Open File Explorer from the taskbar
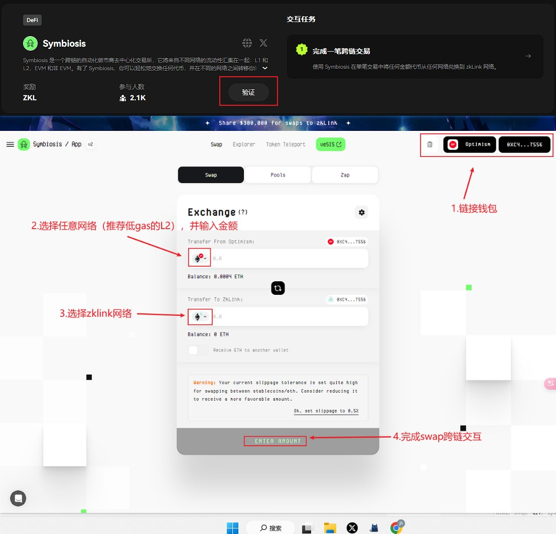The height and width of the screenshot is (534, 556). coord(330,528)
